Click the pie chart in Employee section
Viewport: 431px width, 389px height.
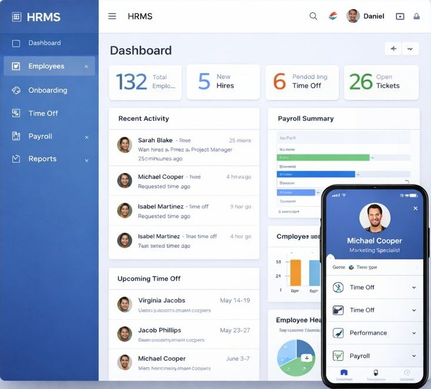coord(296,358)
